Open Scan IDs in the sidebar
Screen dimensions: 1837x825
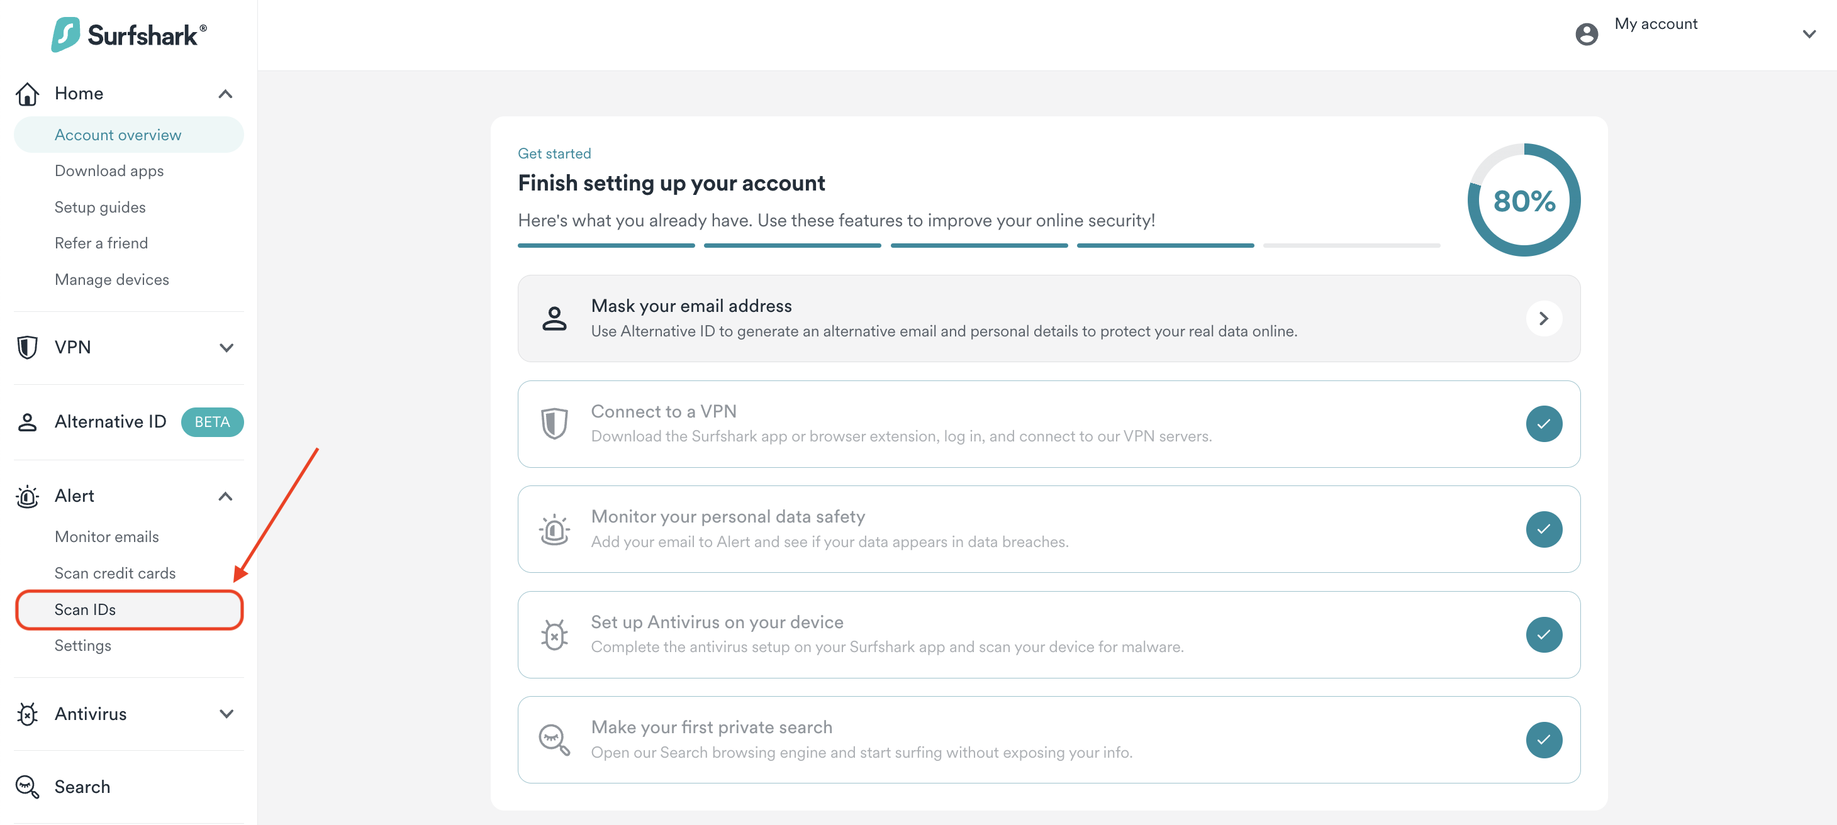(85, 610)
